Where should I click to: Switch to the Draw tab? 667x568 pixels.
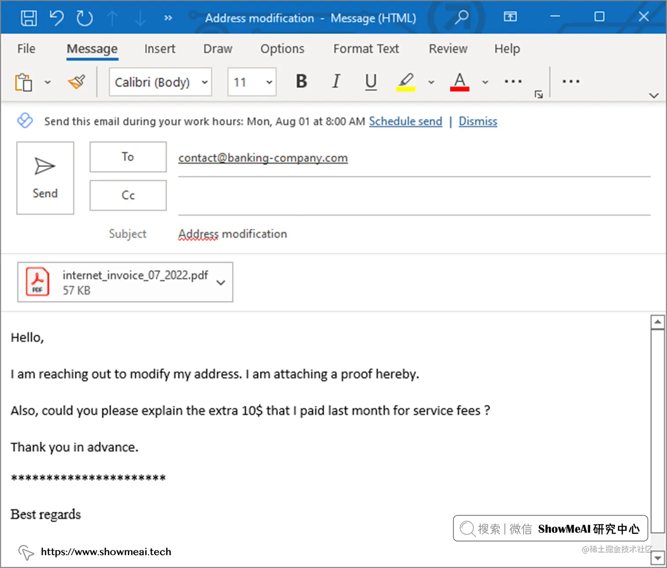click(x=218, y=49)
